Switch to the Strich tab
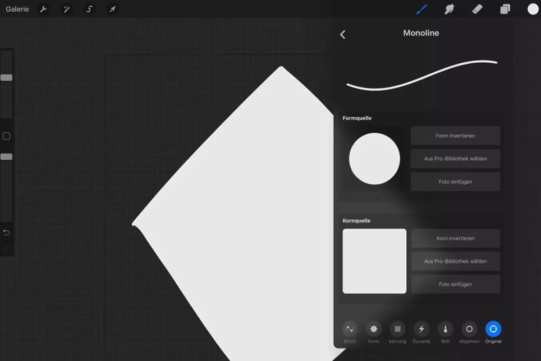Screen dimensions: 541x361 pos(349,333)
